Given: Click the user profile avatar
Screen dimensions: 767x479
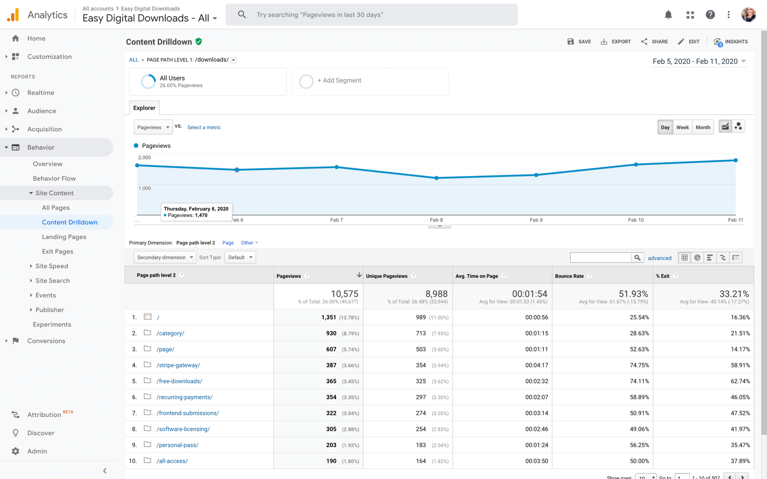Looking at the screenshot, I should coord(748,15).
